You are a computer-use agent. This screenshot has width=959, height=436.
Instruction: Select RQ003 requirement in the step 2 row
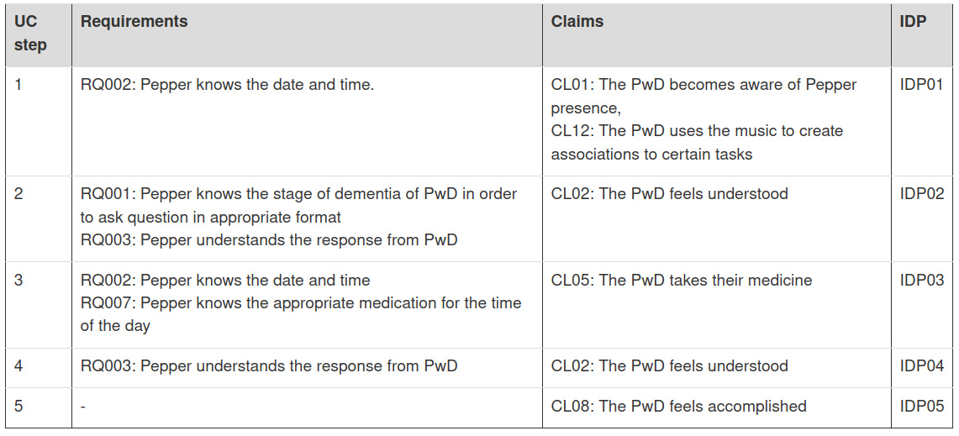click(x=269, y=240)
